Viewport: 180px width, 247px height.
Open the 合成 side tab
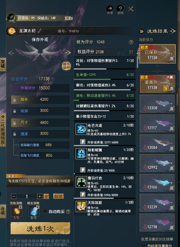coord(3,211)
